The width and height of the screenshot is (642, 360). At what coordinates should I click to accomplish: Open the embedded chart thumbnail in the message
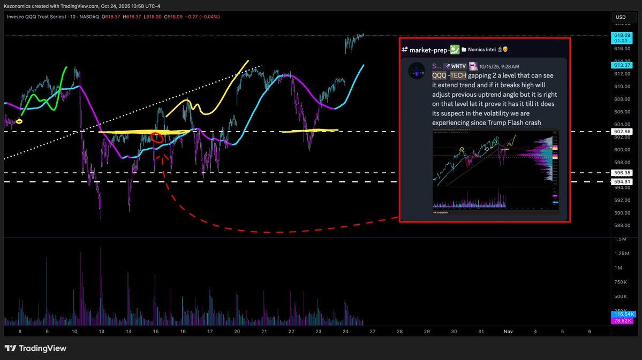pos(495,171)
